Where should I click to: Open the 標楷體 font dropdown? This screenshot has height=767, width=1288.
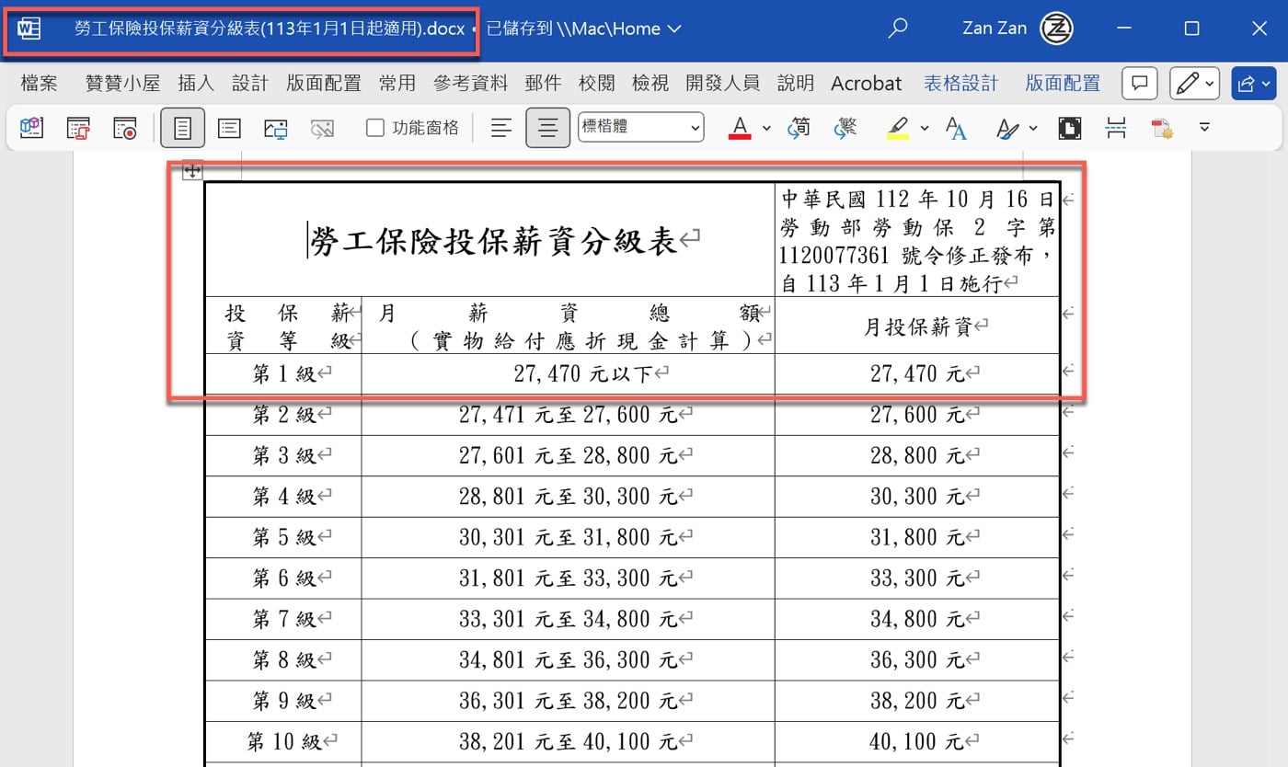[x=640, y=128]
